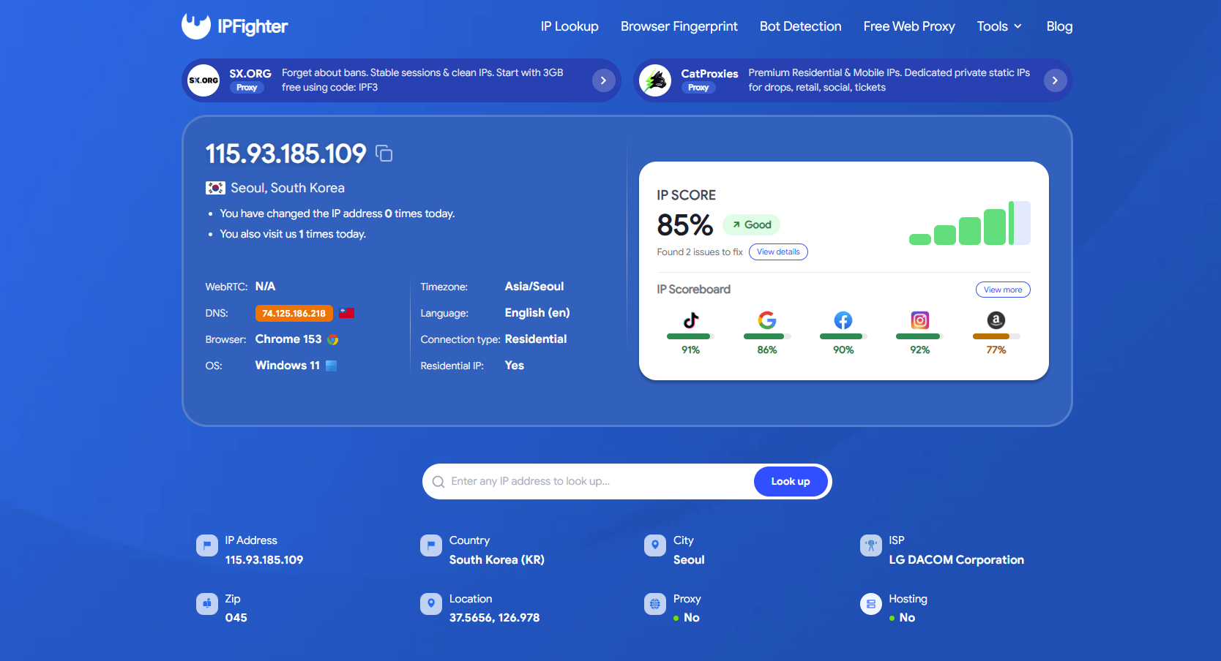The image size is (1221, 661).
Task: Click the Chrome browser icon
Action: coord(333,339)
